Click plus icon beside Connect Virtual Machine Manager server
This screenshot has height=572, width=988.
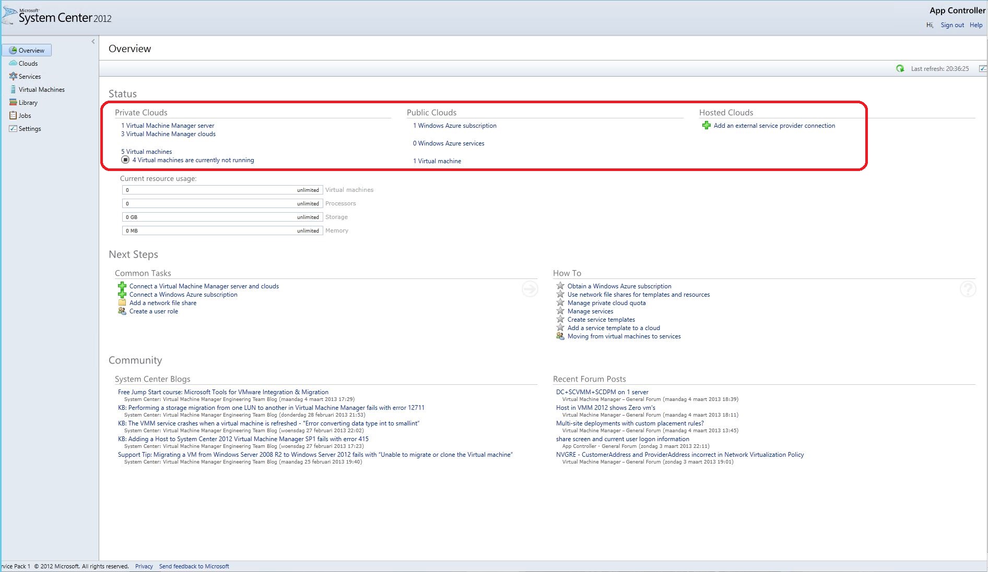122,286
